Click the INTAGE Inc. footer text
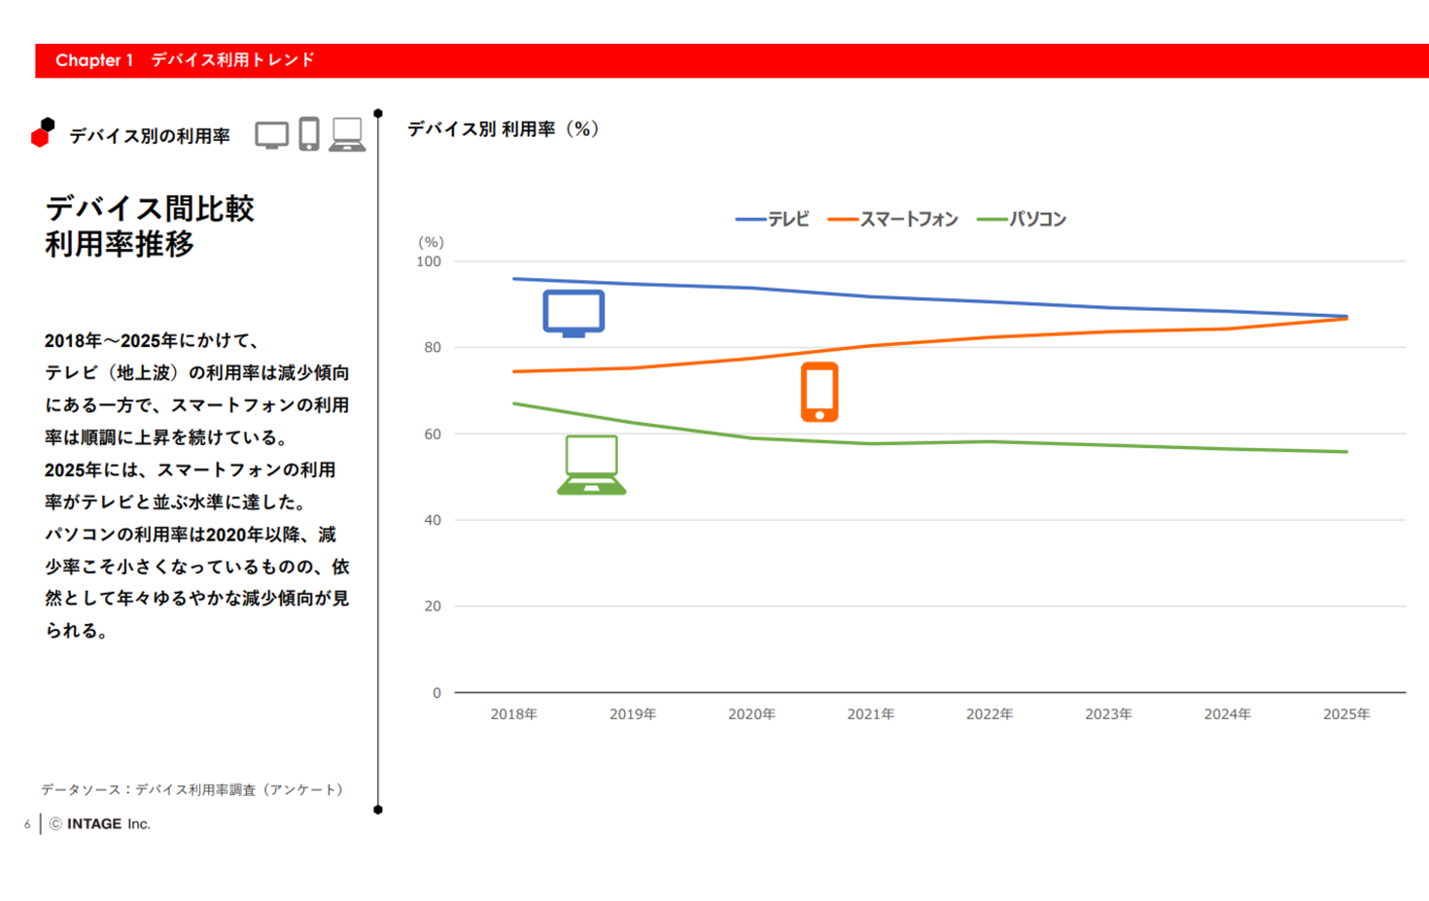 click(x=109, y=824)
